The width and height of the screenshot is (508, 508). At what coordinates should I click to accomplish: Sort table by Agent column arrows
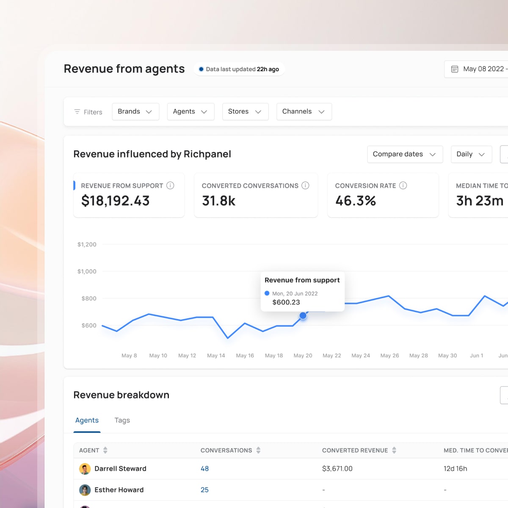pyautogui.click(x=105, y=450)
